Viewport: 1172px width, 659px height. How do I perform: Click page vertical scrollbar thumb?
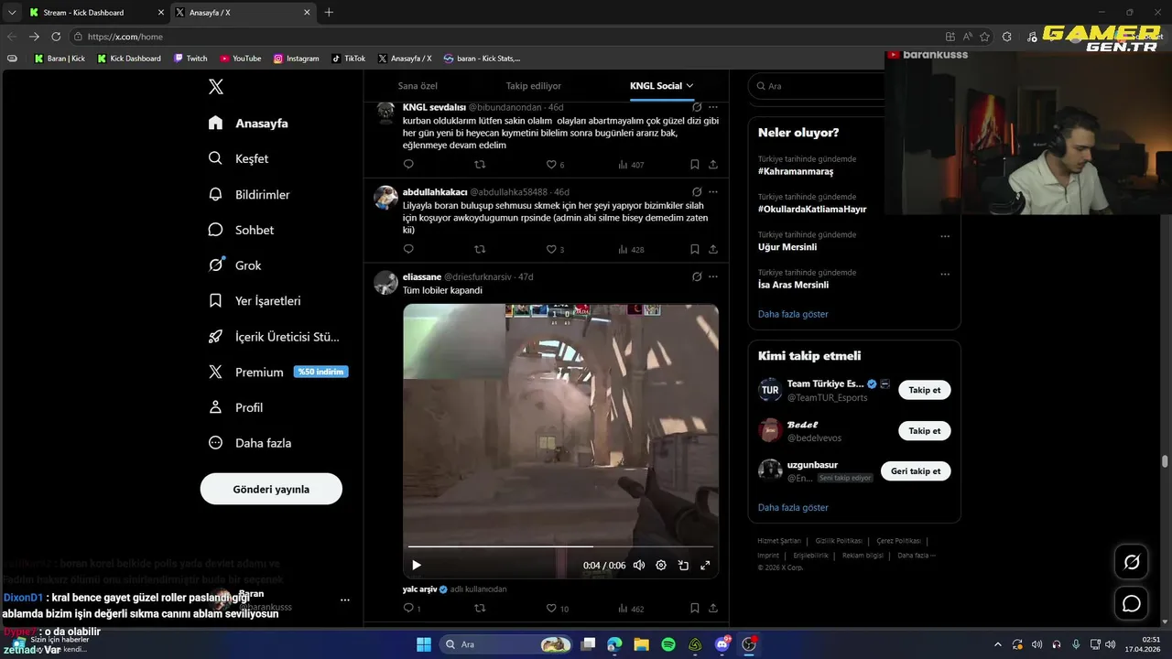point(1165,461)
